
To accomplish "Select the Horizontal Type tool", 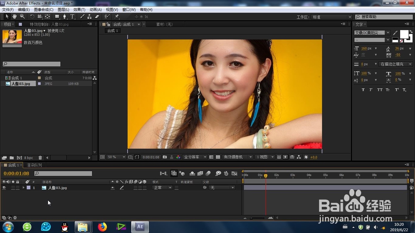I will 72,17.
